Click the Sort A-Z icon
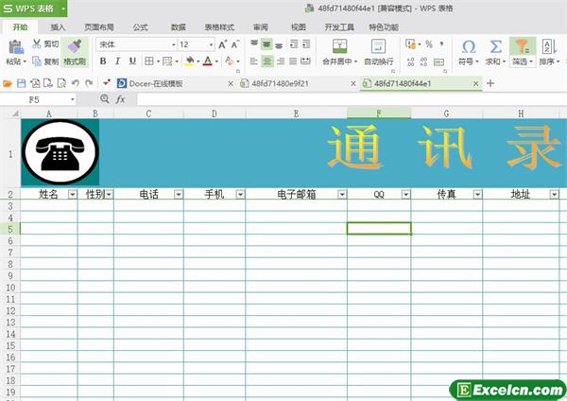The width and height of the screenshot is (567, 401). (x=549, y=46)
